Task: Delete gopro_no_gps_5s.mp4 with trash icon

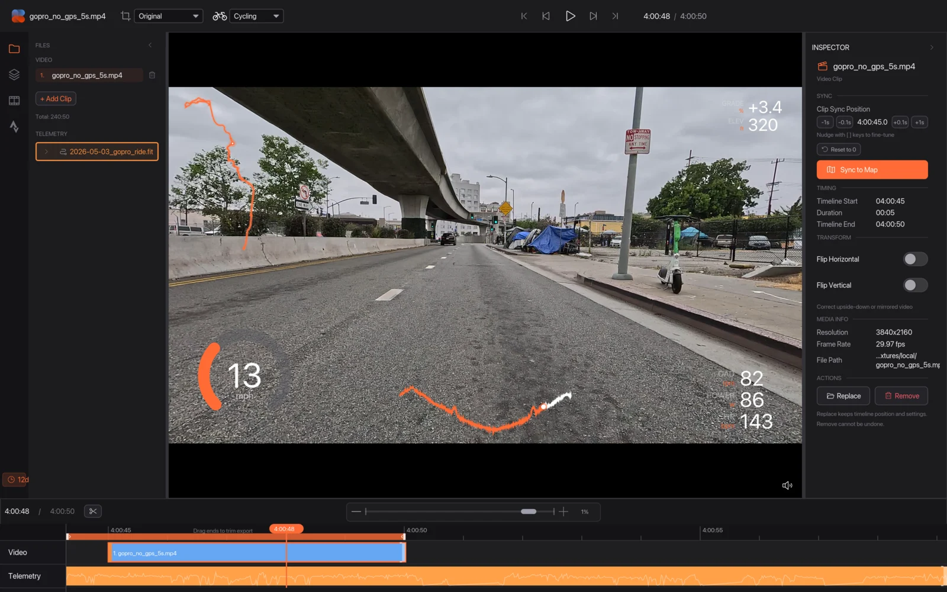Action: tap(152, 75)
